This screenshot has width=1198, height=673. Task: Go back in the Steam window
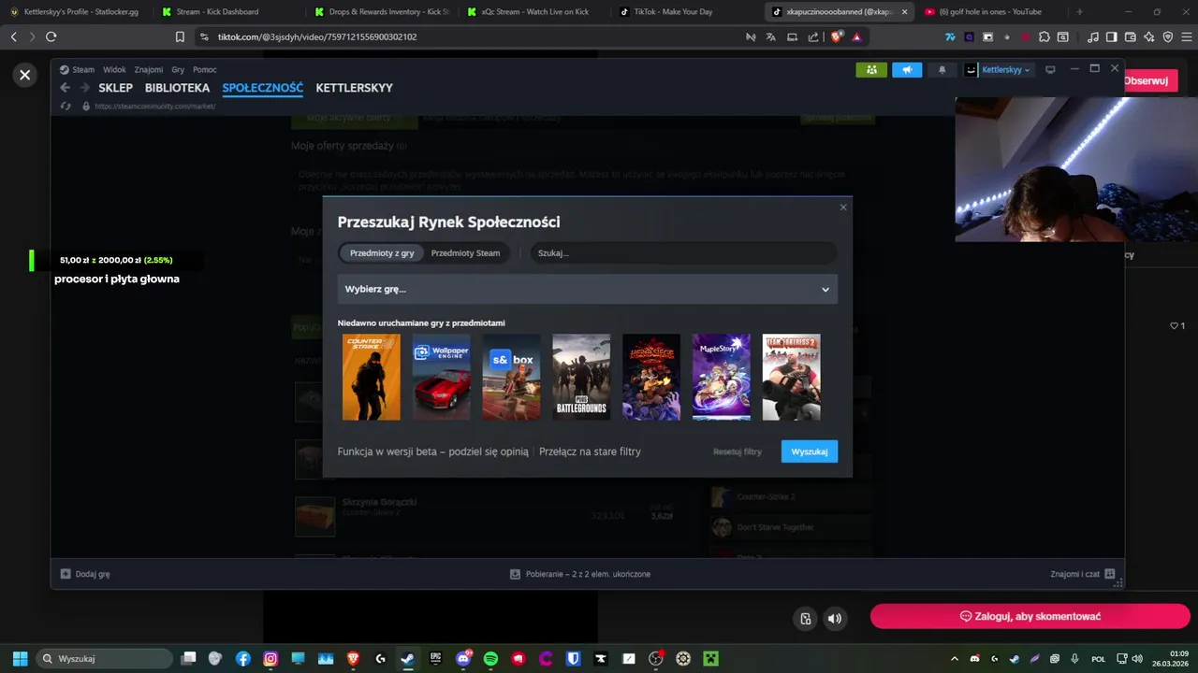click(65, 88)
